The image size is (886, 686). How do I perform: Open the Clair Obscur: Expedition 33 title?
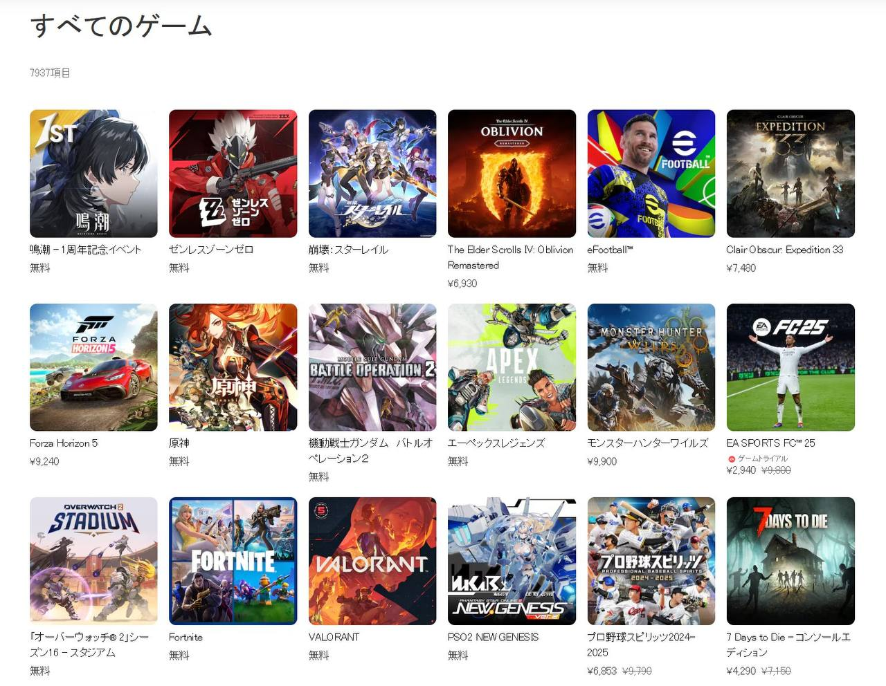785,250
